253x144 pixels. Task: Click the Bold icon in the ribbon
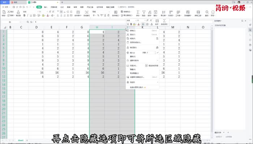24,16
